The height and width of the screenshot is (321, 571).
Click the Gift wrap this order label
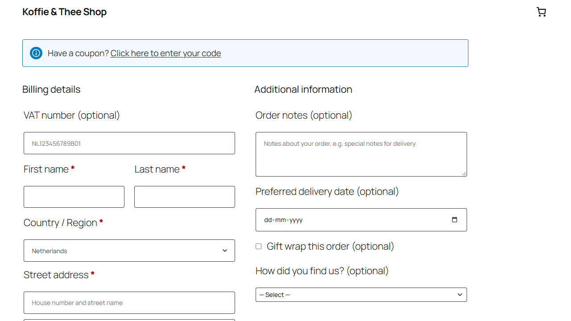(x=330, y=247)
